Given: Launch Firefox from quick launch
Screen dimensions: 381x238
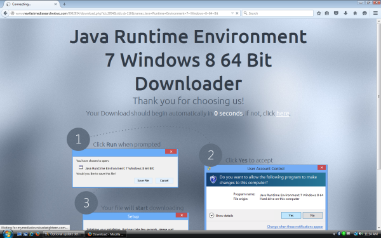Looking at the screenshot, I should [37, 234].
